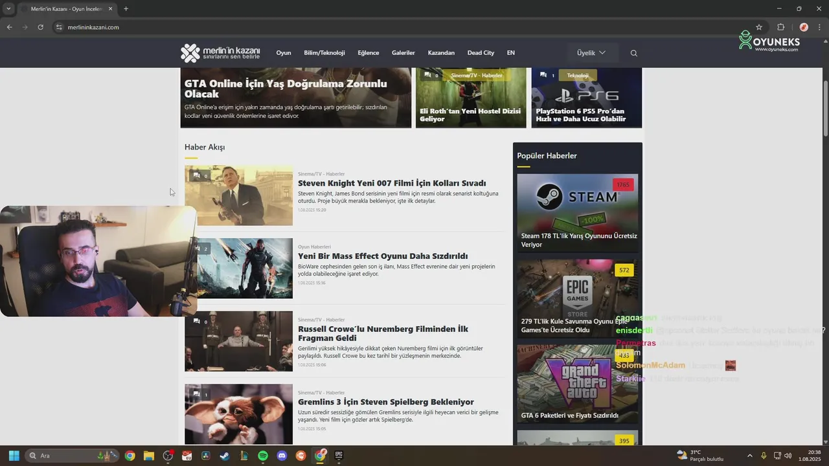The image size is (829, 466).
Task: Open comments on Gremlins 3 article thumbnail
Action: click(200, 395)
